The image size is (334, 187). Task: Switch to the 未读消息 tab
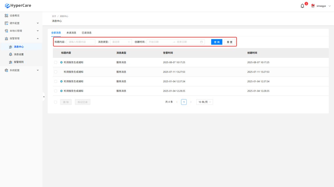[71, 33]
